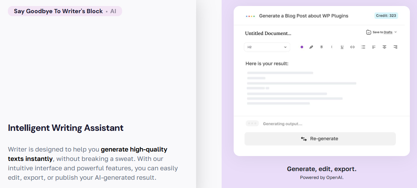Click the highlighter pen icon

tap(311, 47)
